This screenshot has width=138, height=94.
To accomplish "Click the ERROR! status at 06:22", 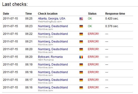I will 93,34.
